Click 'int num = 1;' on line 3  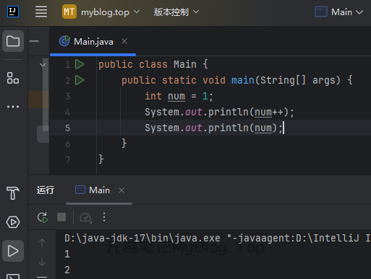point(179,96)
